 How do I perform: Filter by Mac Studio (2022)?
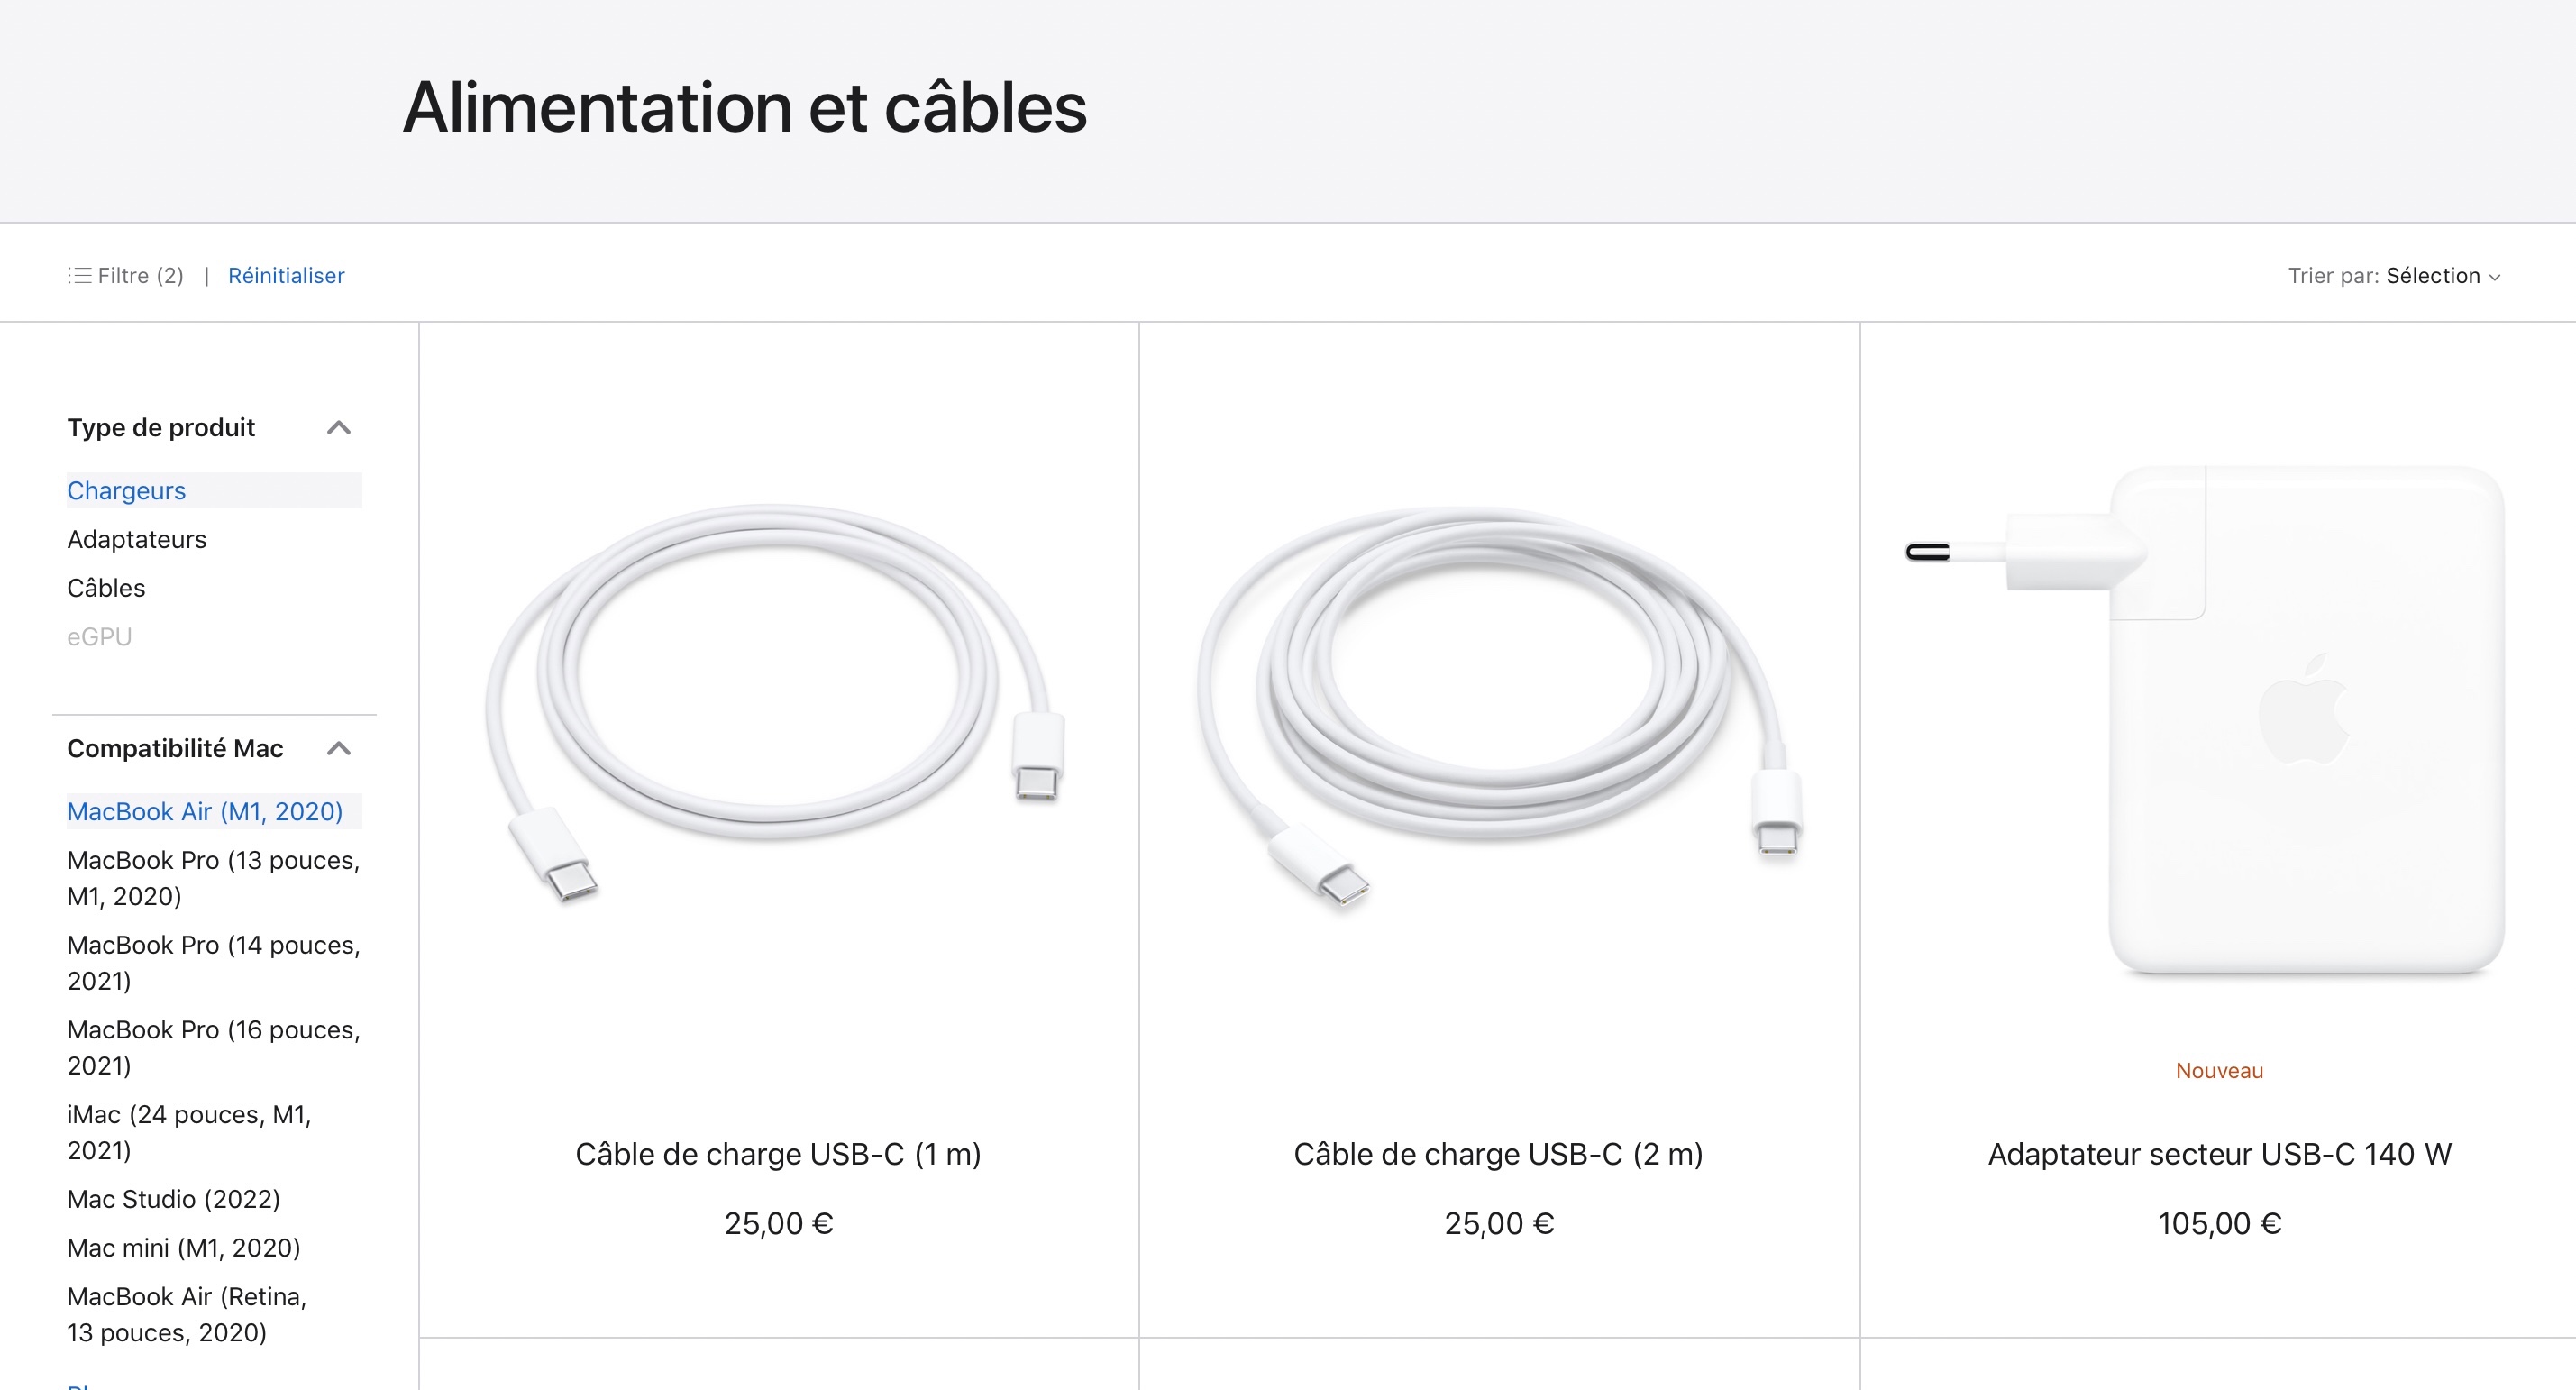(x=174, y=1199)
